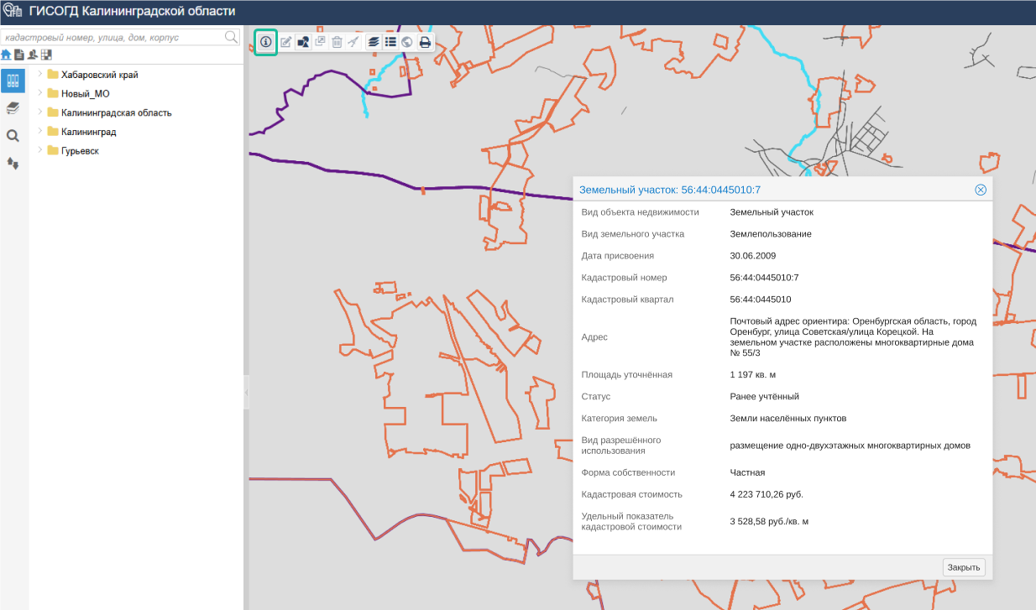Expand the Хабаровский край folder
Screen dimensions: 1036x610
(x=39, y=75)
